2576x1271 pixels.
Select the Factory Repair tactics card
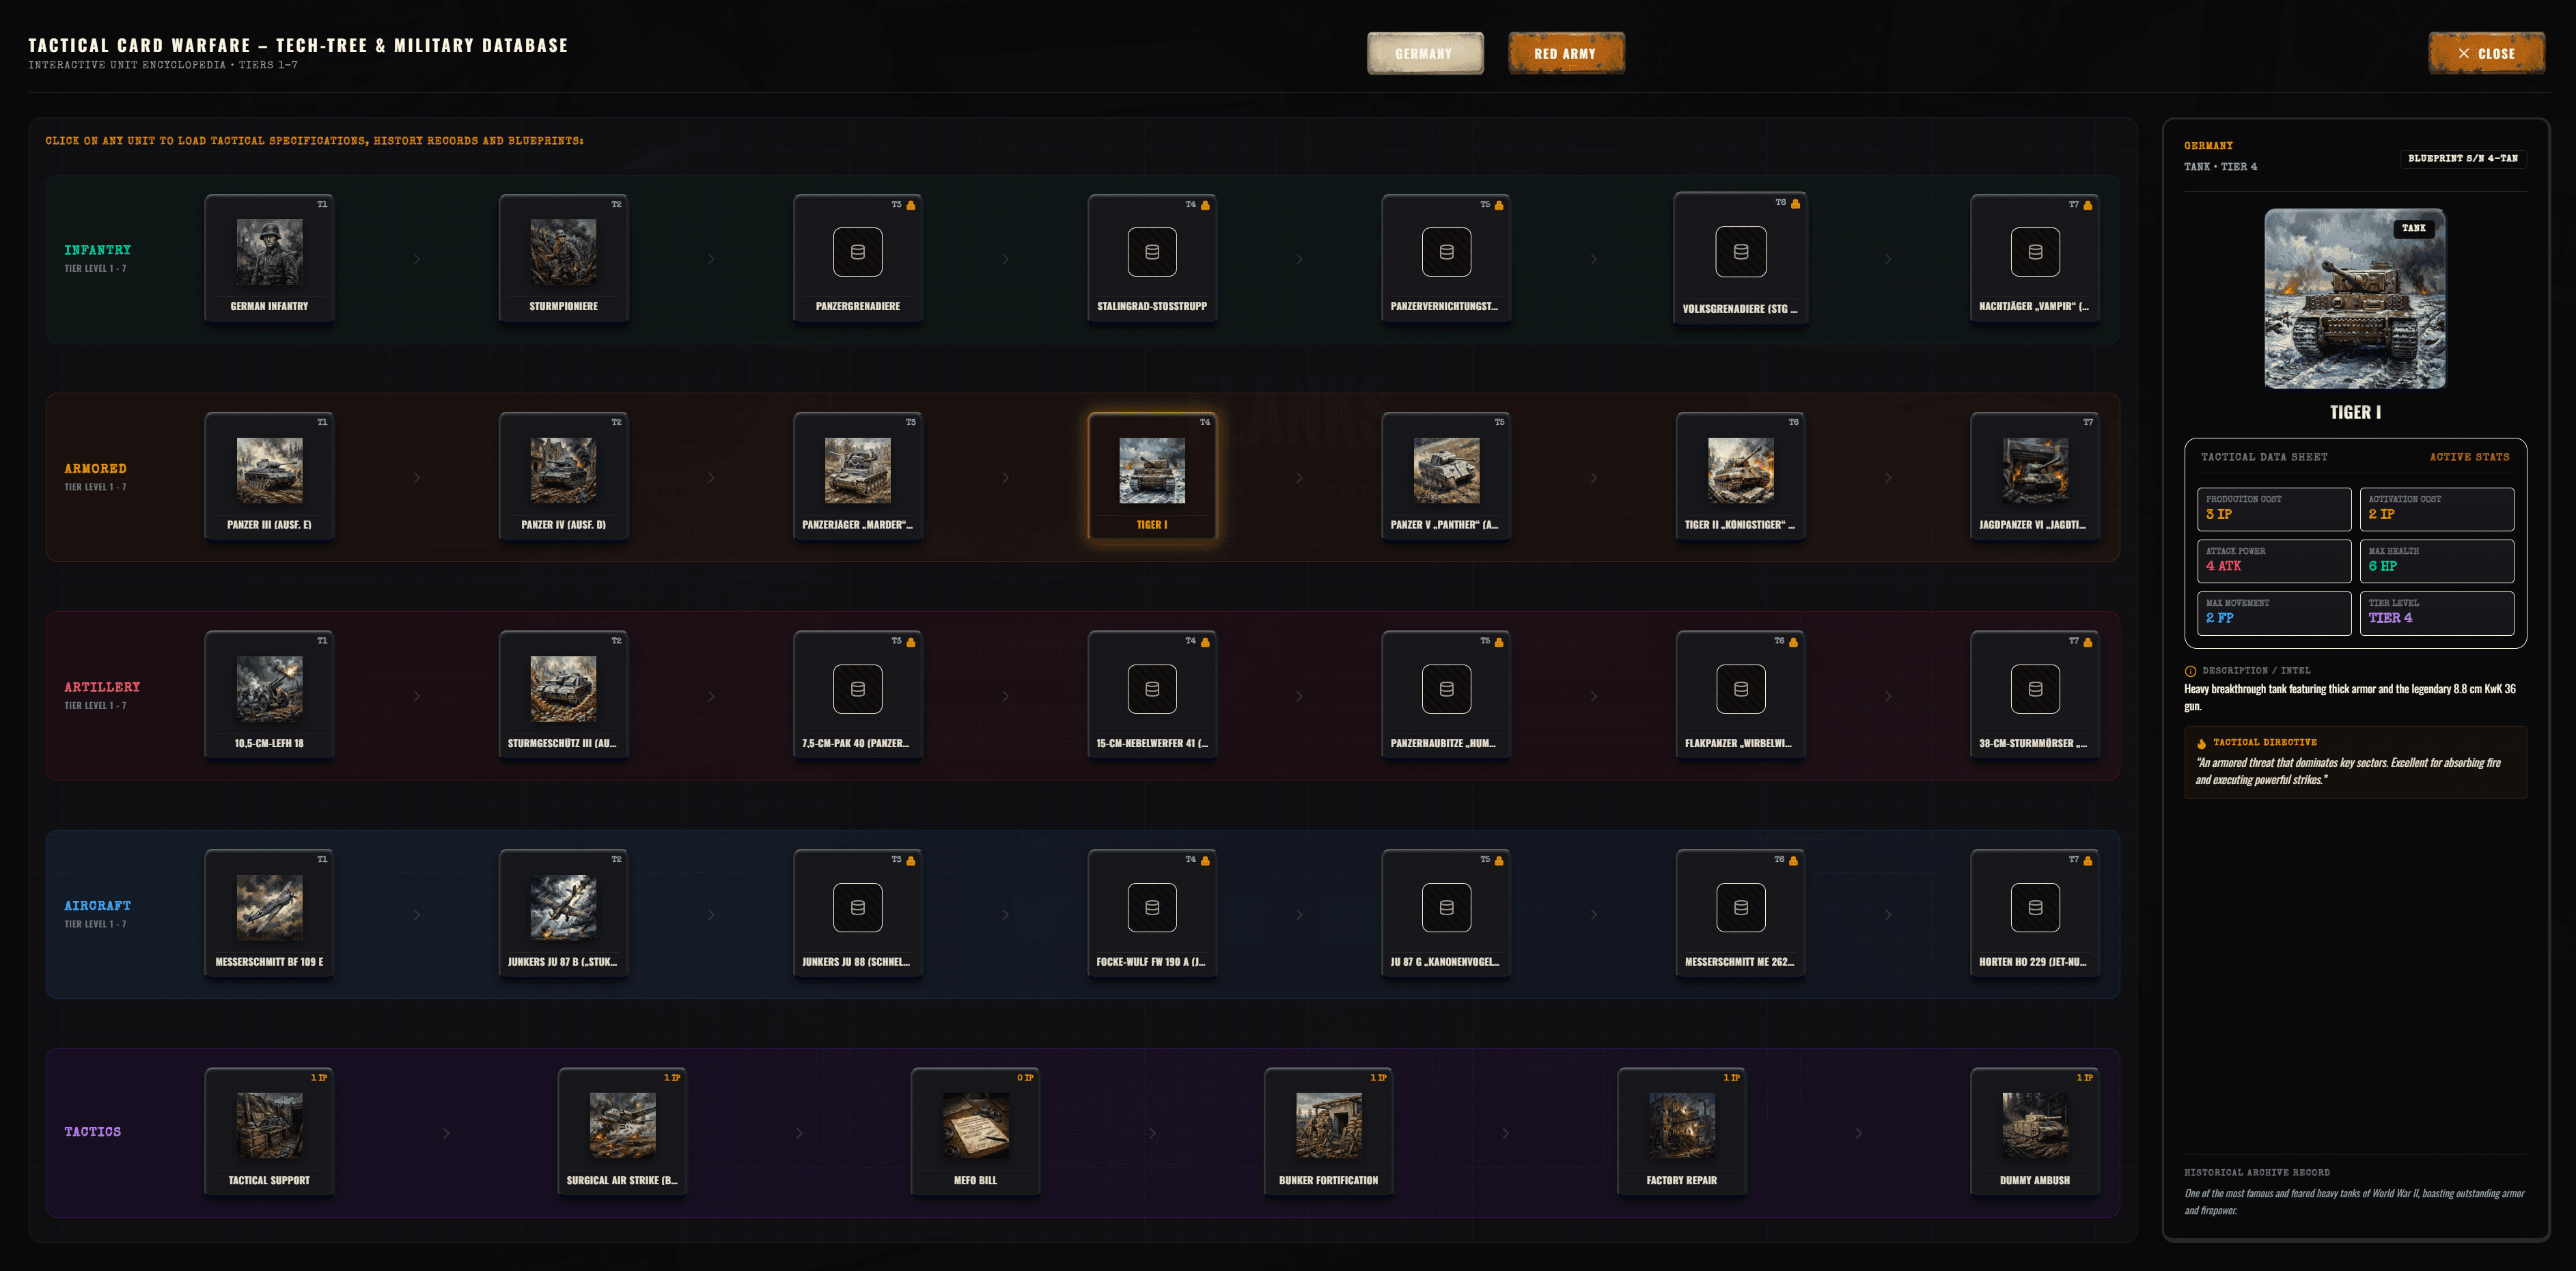[1682, 1132]
